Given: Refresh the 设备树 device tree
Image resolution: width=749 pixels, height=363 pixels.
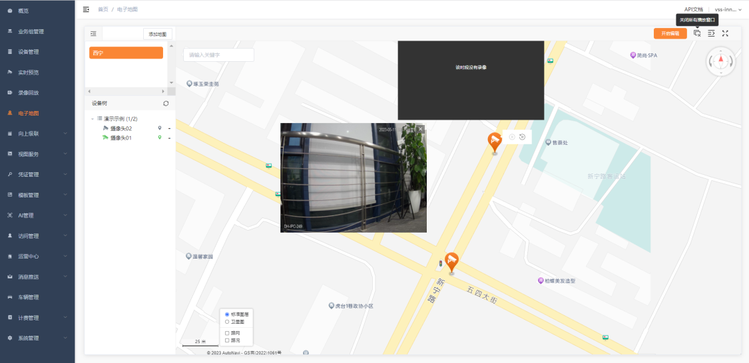Looking at the screenshot, I should [166, 103].
